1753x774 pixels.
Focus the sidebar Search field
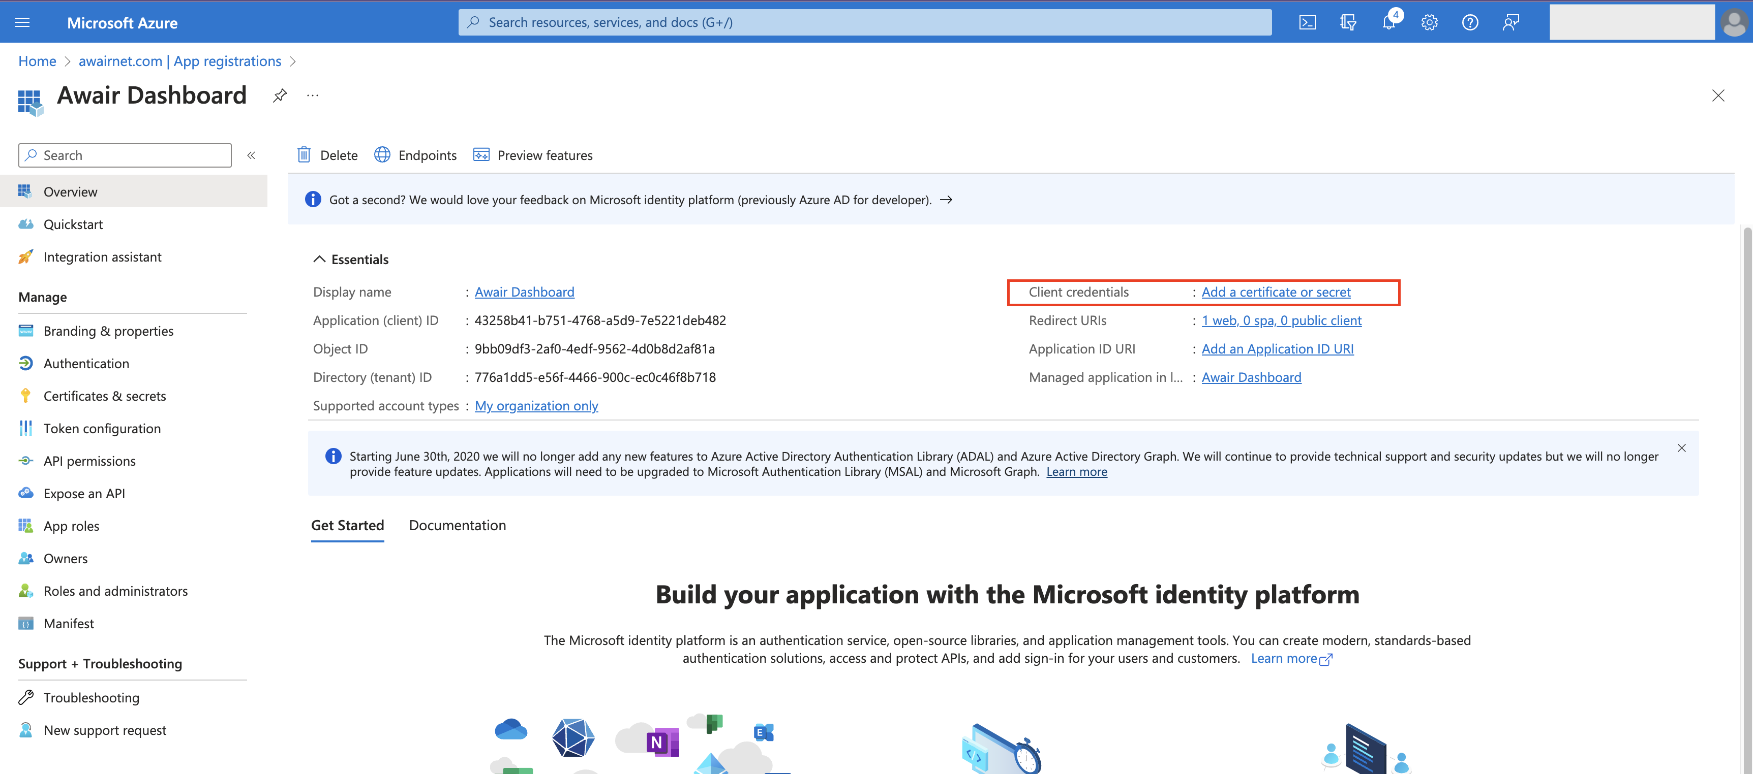pos(125,155)
